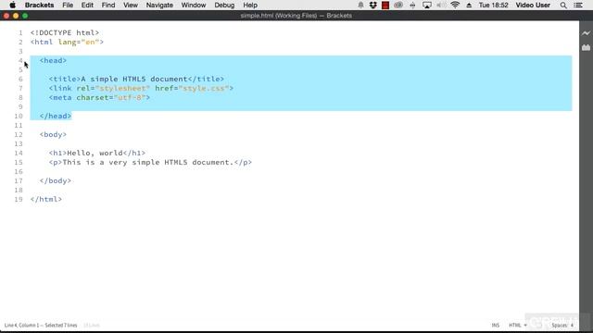The width and height of the screenshot is (593, 333).
Task: Click the Tue 18:52 clock
Action: pos(493,5)
